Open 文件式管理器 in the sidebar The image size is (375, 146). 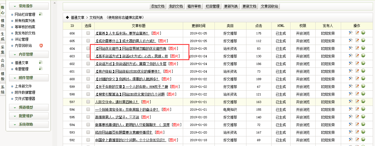pyautogui.click(x=25, y=99)
